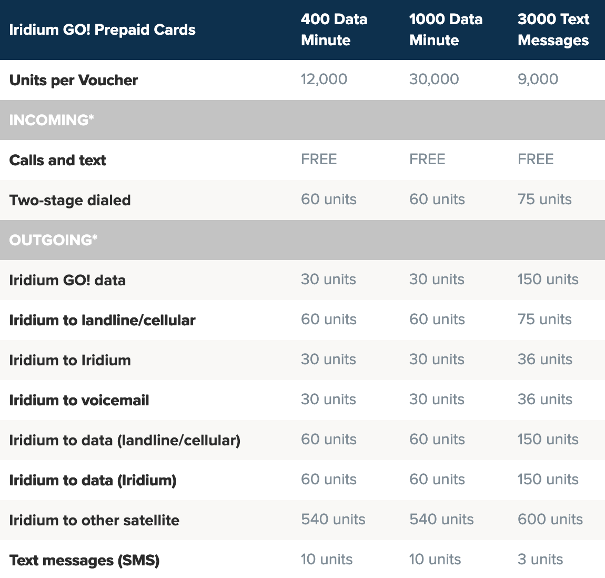
Task: Click other satellite 1000 Data '540 units'
Action: point(441,520)
